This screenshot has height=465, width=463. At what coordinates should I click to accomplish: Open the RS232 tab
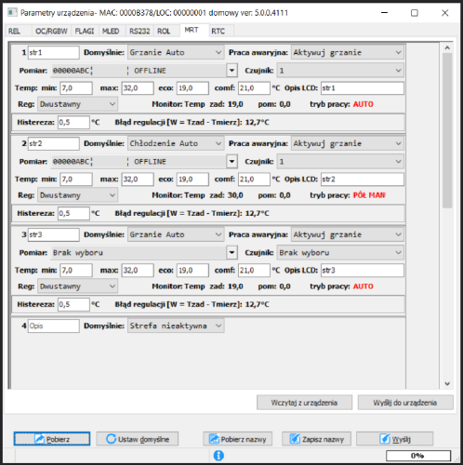tap(139, 32)
